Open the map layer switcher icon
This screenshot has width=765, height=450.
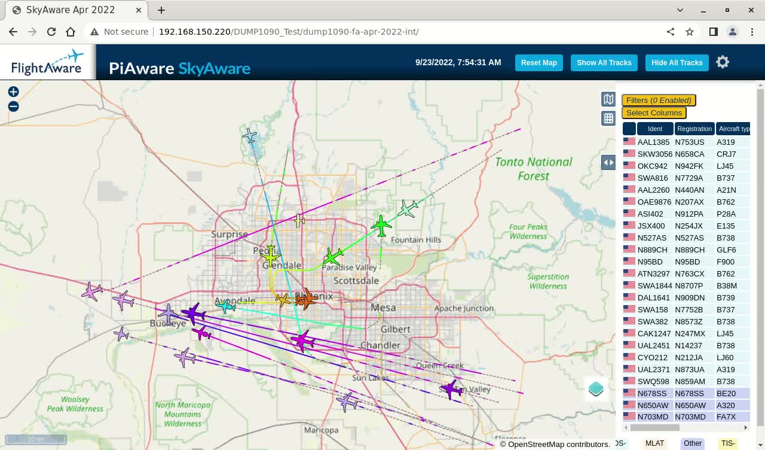596,389
